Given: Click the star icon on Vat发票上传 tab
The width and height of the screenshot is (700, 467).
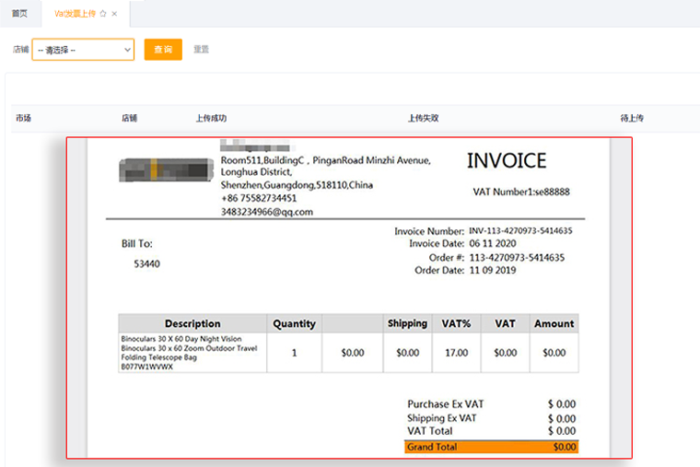Looking at the screenshot, I should pos(103,14).
